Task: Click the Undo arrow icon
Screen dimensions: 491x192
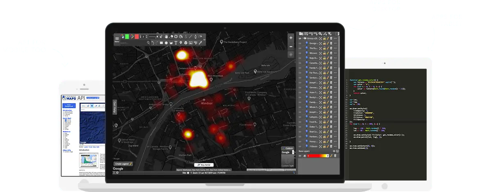Action: [x=152, y=43]
